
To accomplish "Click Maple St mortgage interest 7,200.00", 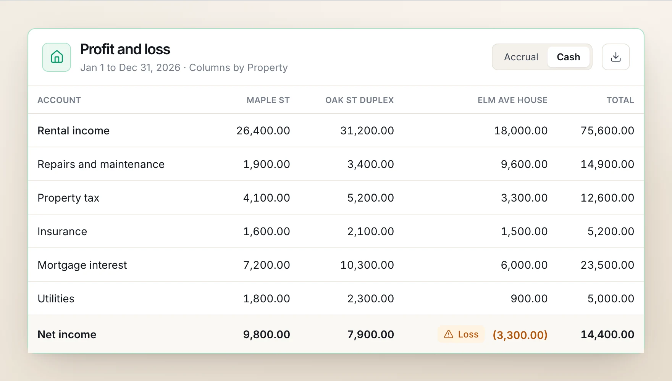I will pos(267,265).
